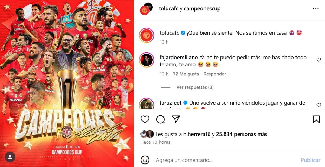This screenshot has height=167, width=325.
Task: Open fajardoemiliano's profile avatar
Action: pos(147,59)
